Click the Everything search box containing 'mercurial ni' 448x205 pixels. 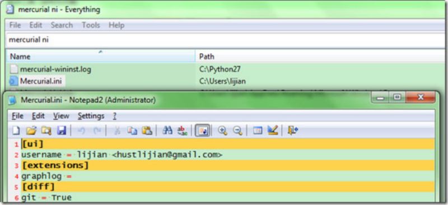click(x=226, y=40)
